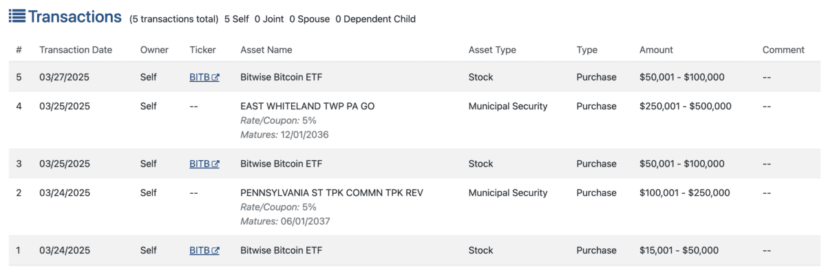Viewport: 826px width, 277px height.
Task: Click the external link icon beside BITB in row 5
Action: (x=215, y=78)
